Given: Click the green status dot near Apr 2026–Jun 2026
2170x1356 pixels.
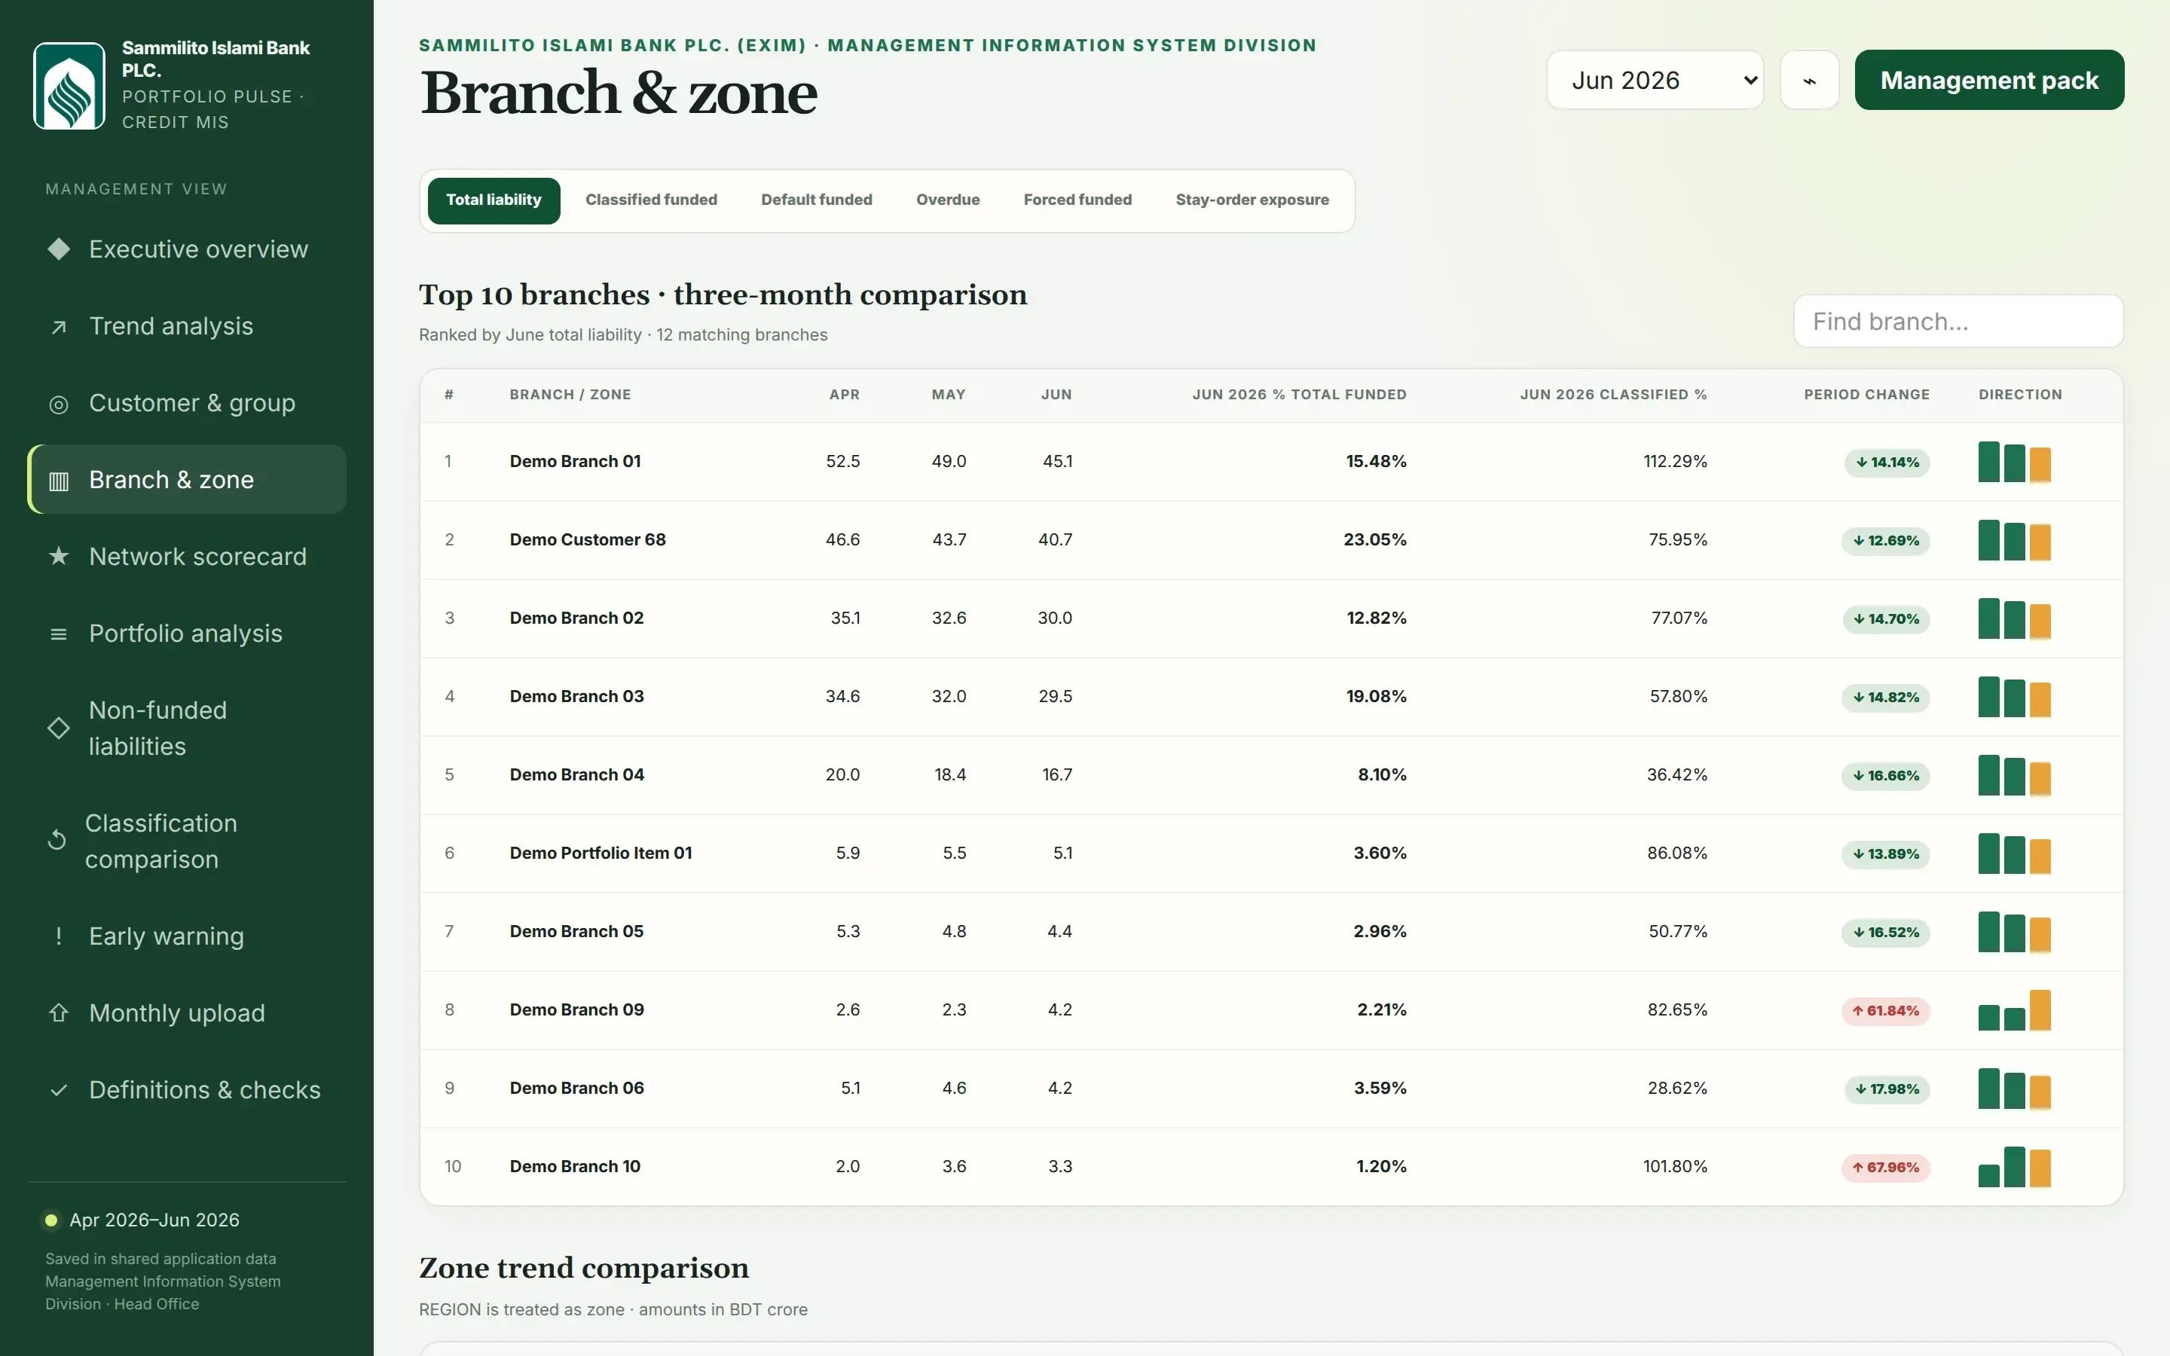Looking at the screenshot, I should point(51,1220).
